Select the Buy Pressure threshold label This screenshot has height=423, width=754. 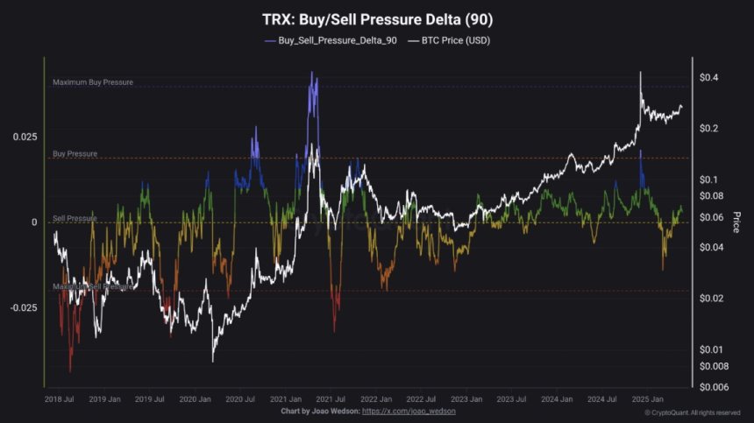[75, 153]
